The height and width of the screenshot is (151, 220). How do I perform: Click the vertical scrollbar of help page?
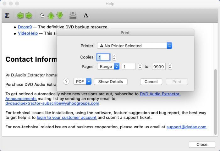tap(216, 102)
